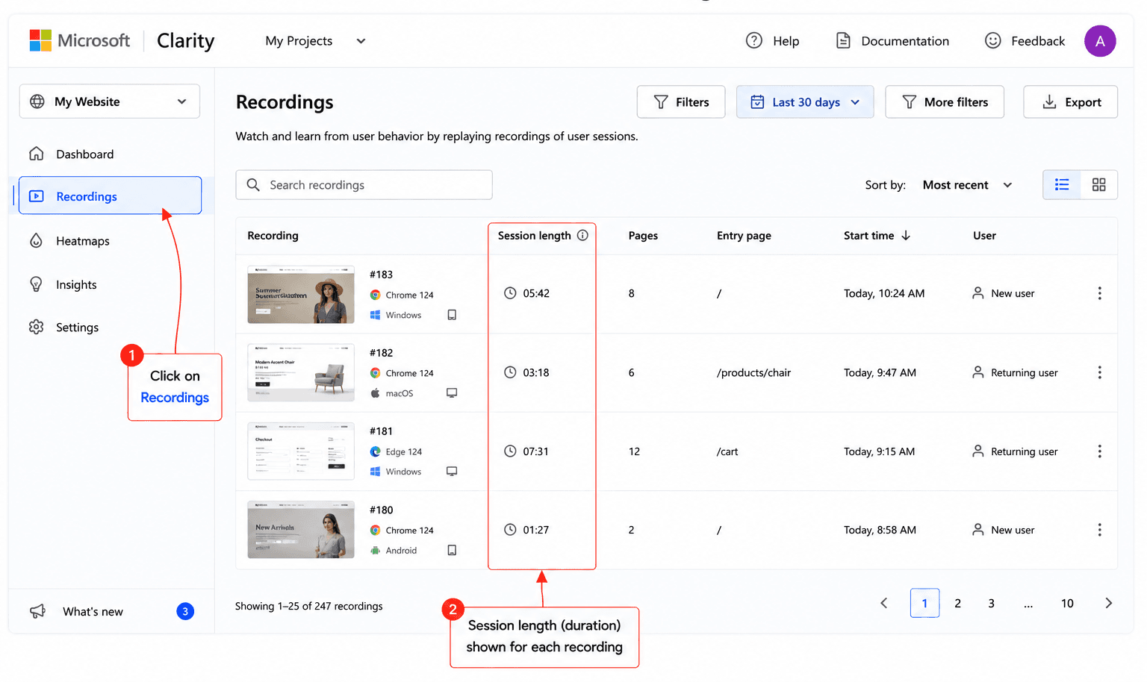Switch to grid view
Screen dimensions: 1147x682
(1099, 185)
